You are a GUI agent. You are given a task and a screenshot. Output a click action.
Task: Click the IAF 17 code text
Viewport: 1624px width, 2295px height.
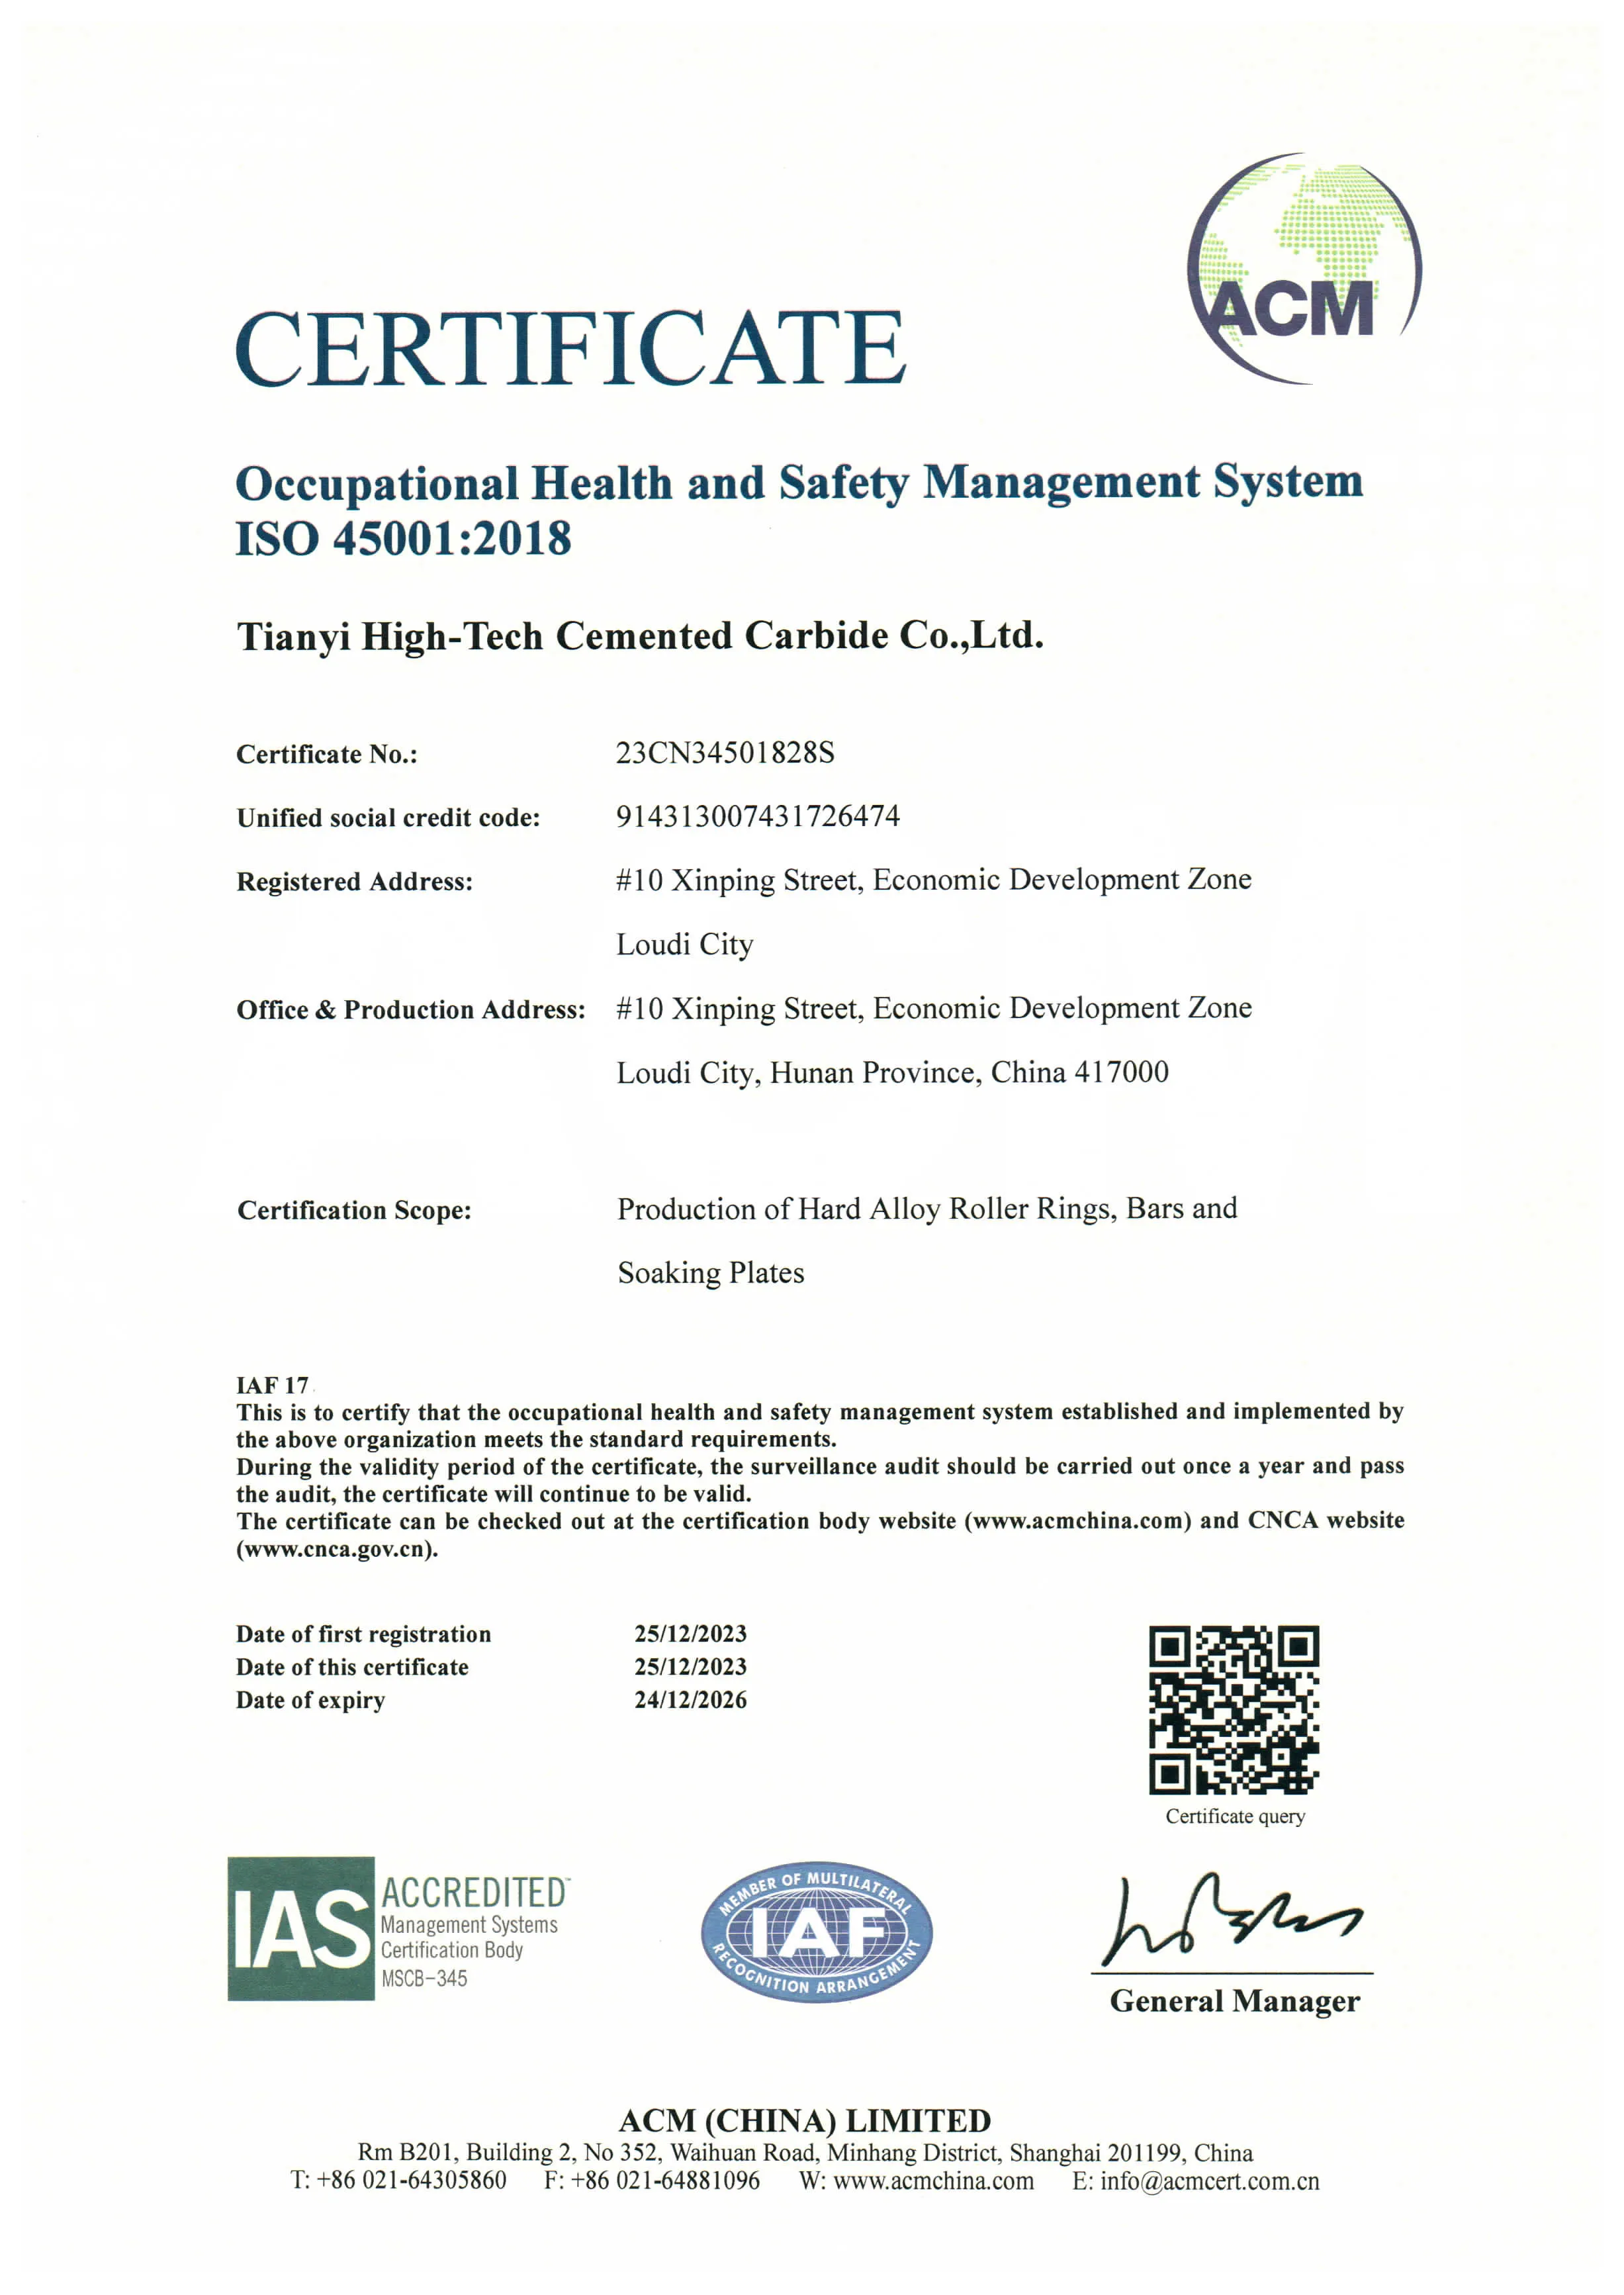click(x=272, y=1385)
